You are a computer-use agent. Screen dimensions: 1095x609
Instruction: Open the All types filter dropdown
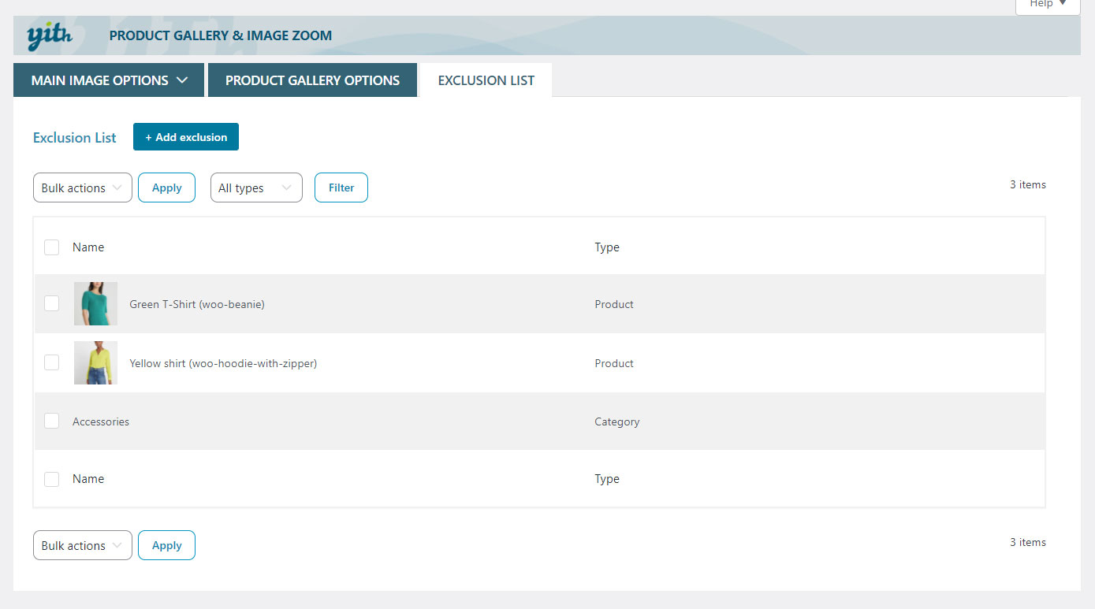click(255, 188)
